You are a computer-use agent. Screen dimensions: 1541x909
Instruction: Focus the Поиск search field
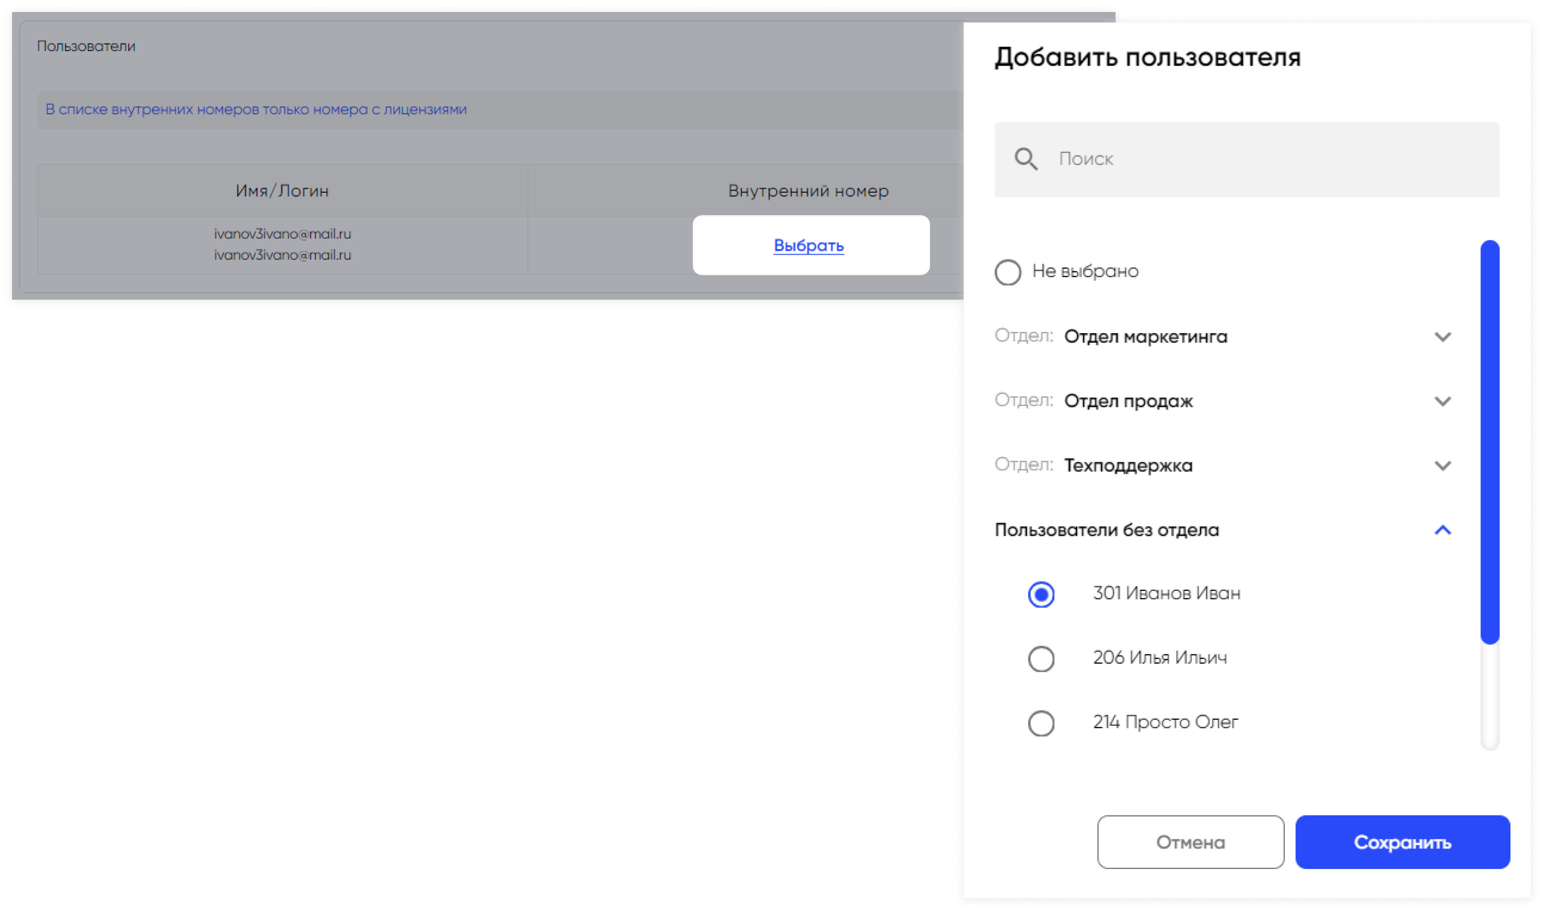pos(1246,159)
